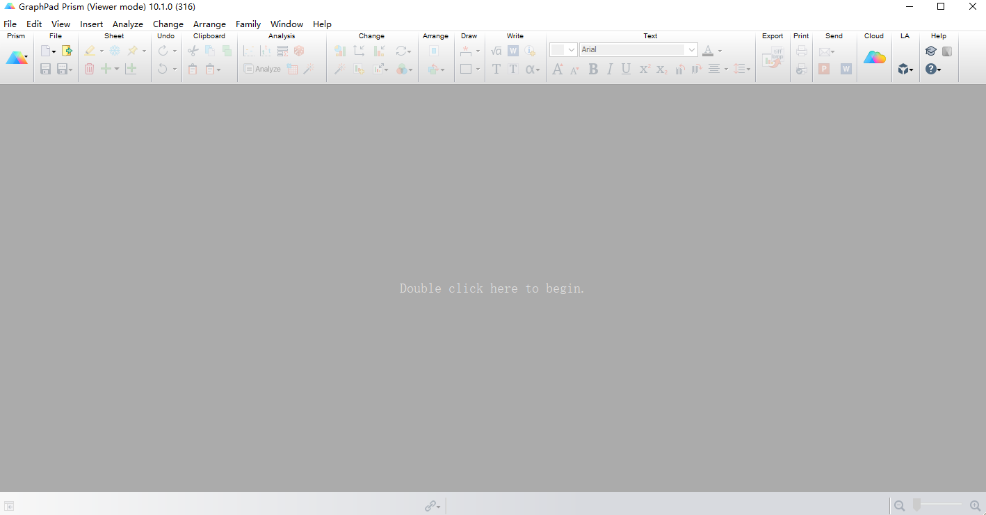Click the zoom slider handle
Image resolution: width=986 pixels, height=515 pixels.
pos(916,505)
